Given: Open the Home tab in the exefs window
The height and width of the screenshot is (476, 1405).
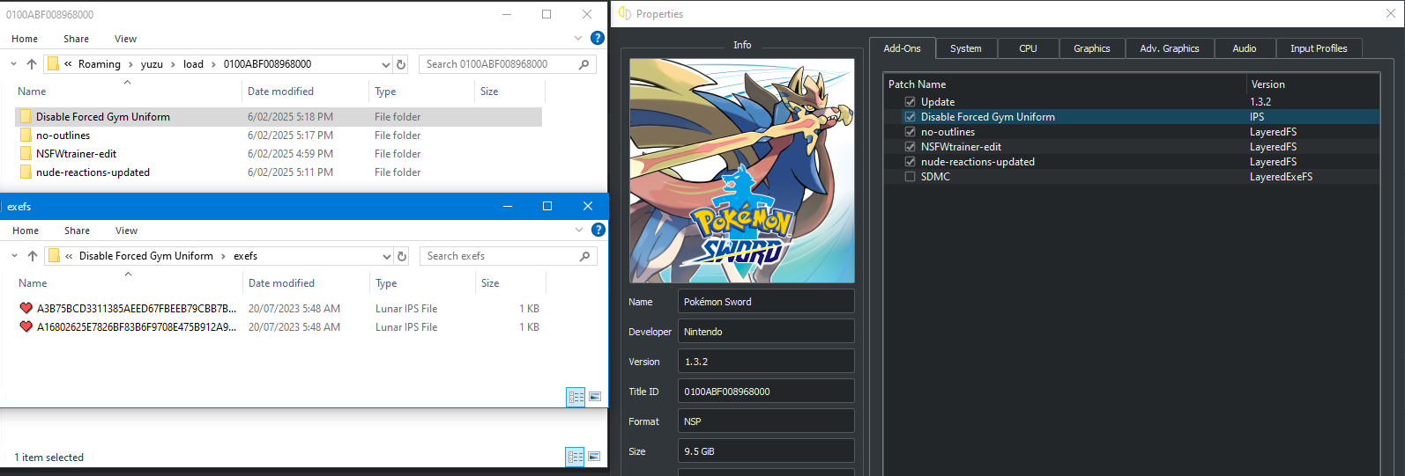Looking at the screenshot, I should tap(26, 231).
